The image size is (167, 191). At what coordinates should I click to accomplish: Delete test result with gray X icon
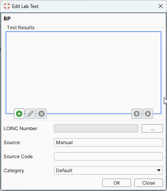(42, 114)
